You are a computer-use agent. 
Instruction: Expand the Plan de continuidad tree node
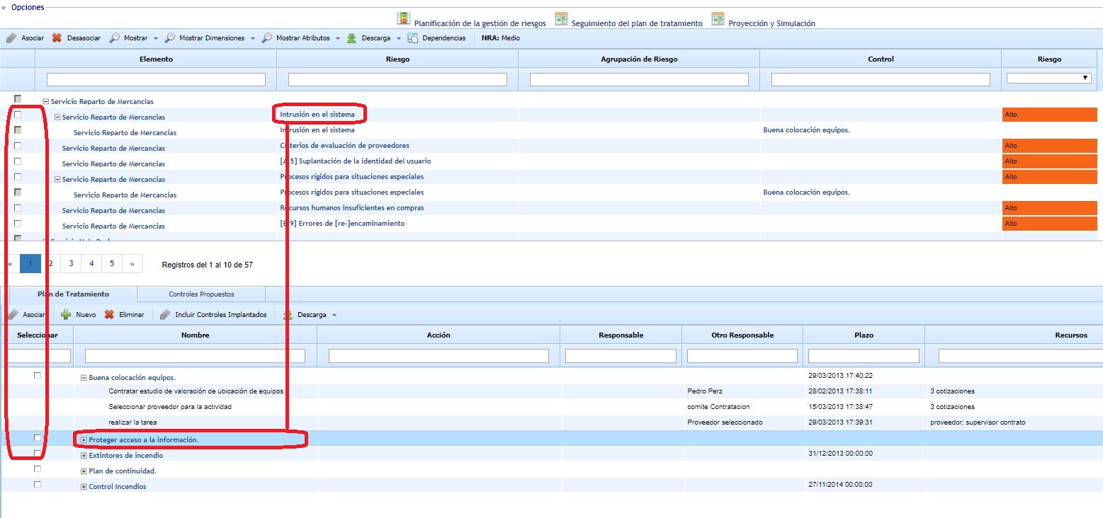point(84,471)
